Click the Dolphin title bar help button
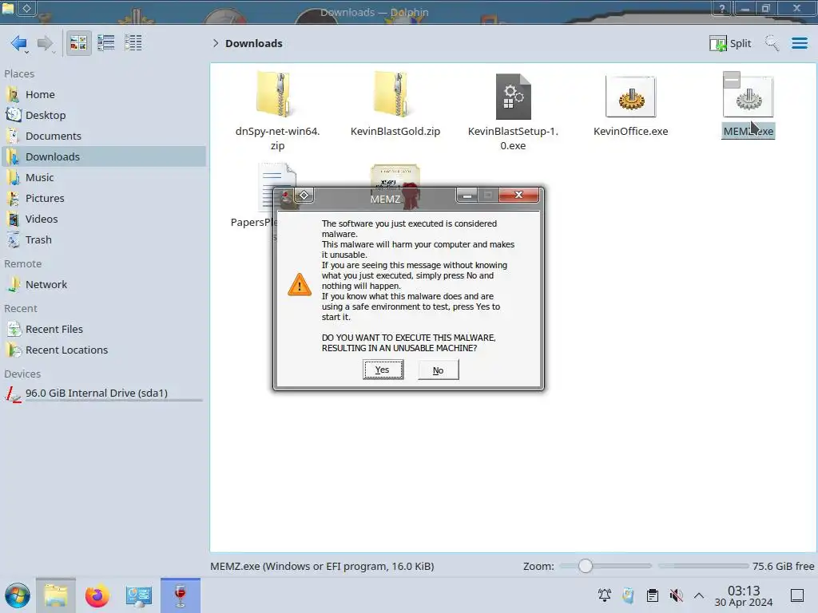Screen dimensions: 818x613 point(722,8)
